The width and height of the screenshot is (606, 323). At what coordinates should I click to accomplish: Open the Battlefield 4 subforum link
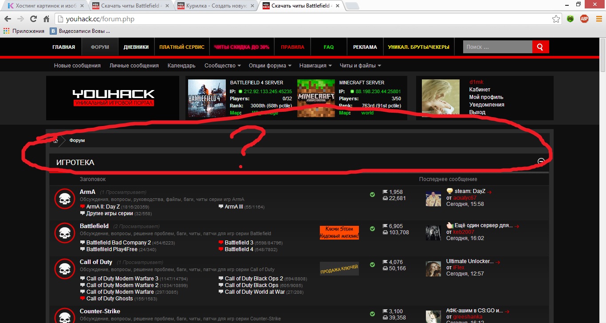pyautogui.click(x=239, y=249)
